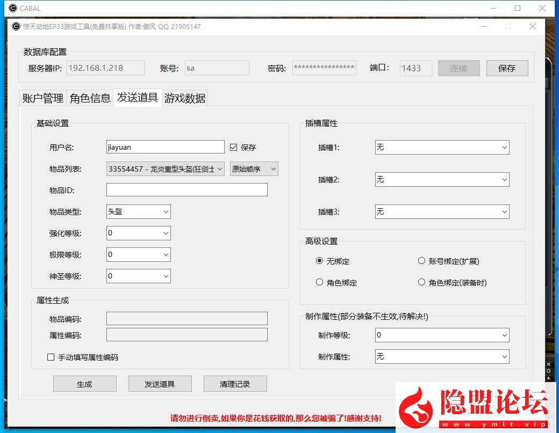This screenshot has height=433, width=559.
Task: Open the 原始顺序 sort order dropdown
Action: (254, 169)
